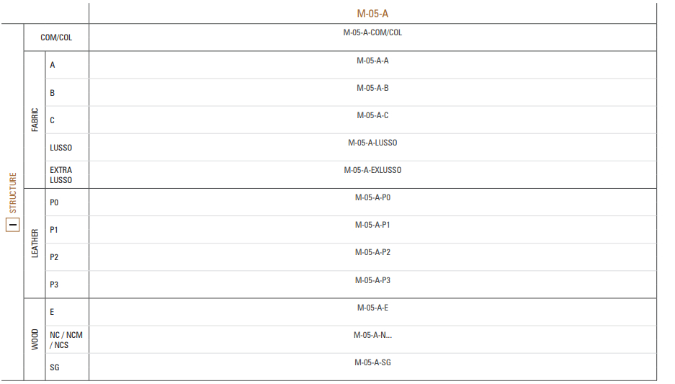Select wood code M-05-A-E
The image size is (675, 384).
click(372, 308)
